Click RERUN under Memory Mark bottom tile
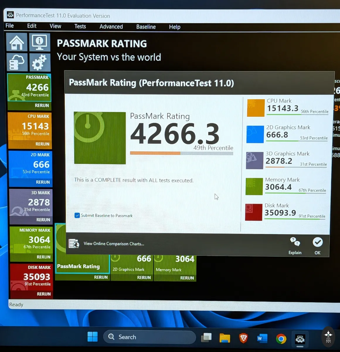 coord(187,278)
